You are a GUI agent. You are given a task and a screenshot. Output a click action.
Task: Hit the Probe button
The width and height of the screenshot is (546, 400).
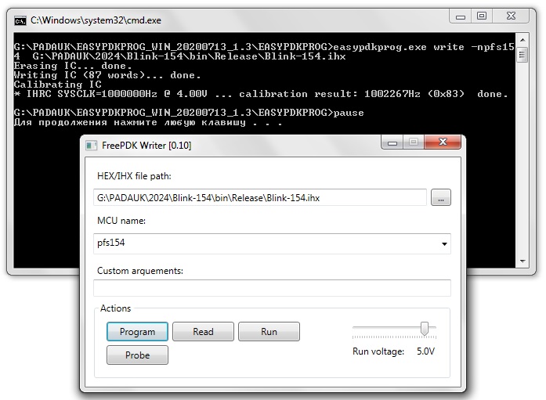(x=137, y=355)
